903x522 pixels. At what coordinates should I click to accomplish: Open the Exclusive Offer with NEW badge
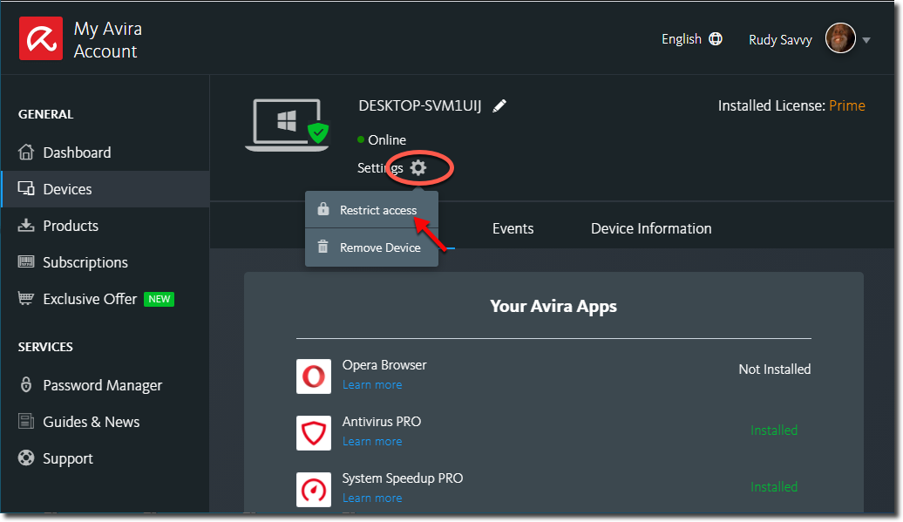90,298
